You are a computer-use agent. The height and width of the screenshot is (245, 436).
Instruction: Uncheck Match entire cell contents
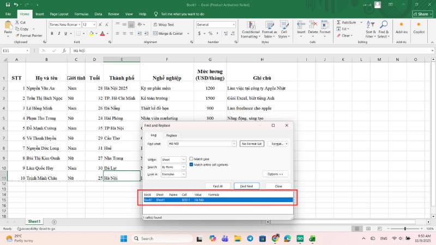point(191,164)
